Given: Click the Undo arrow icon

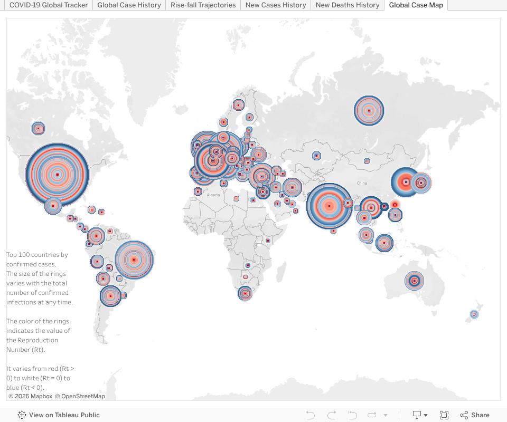Looking at the screenshot, I should (x=311, y=415).
